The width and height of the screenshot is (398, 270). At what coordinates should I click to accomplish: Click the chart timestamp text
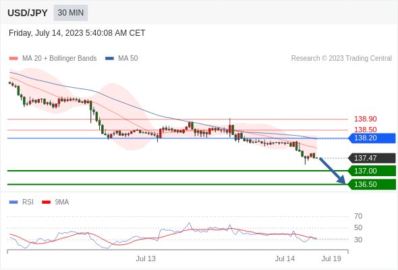[x=77, y=33]
